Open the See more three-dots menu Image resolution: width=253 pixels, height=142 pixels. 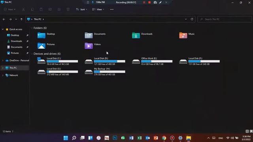pos(111,9)
